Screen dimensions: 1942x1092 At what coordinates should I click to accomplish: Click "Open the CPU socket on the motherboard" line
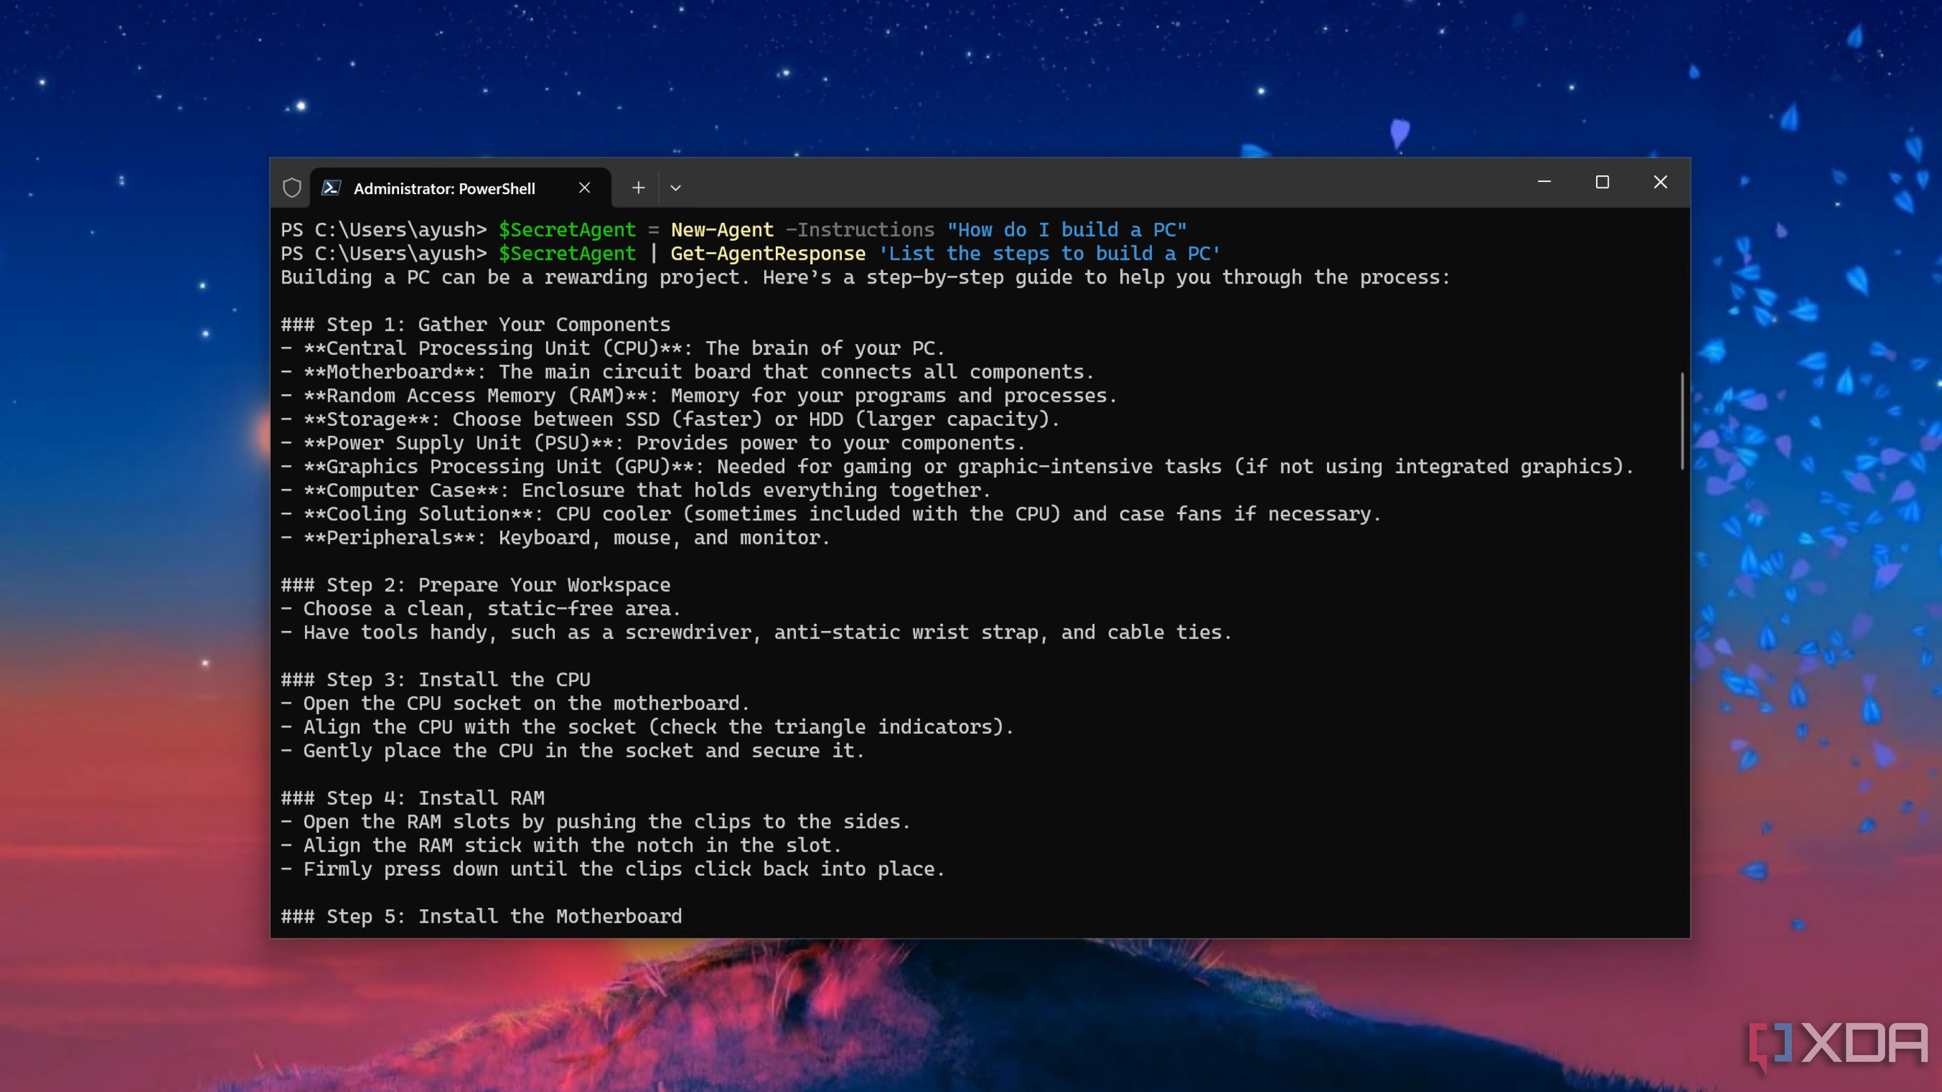[516, 704]
